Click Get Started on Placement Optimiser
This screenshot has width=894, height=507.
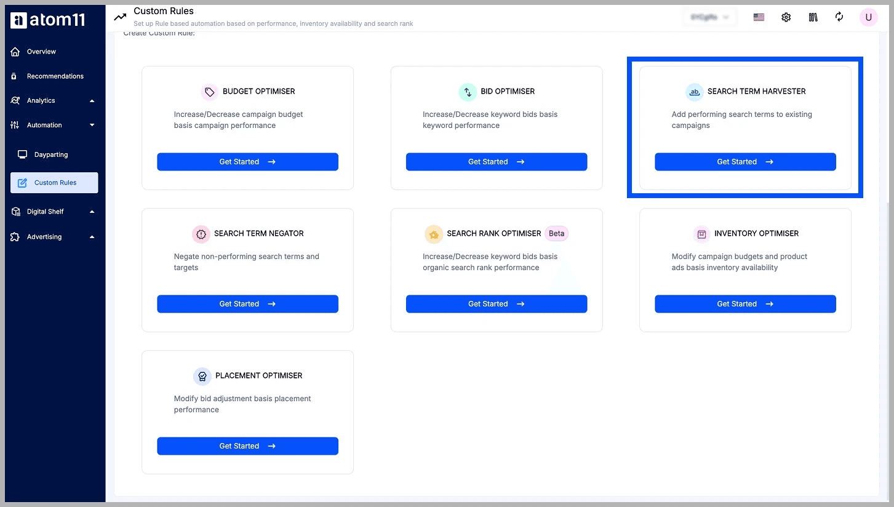point(247,445)
